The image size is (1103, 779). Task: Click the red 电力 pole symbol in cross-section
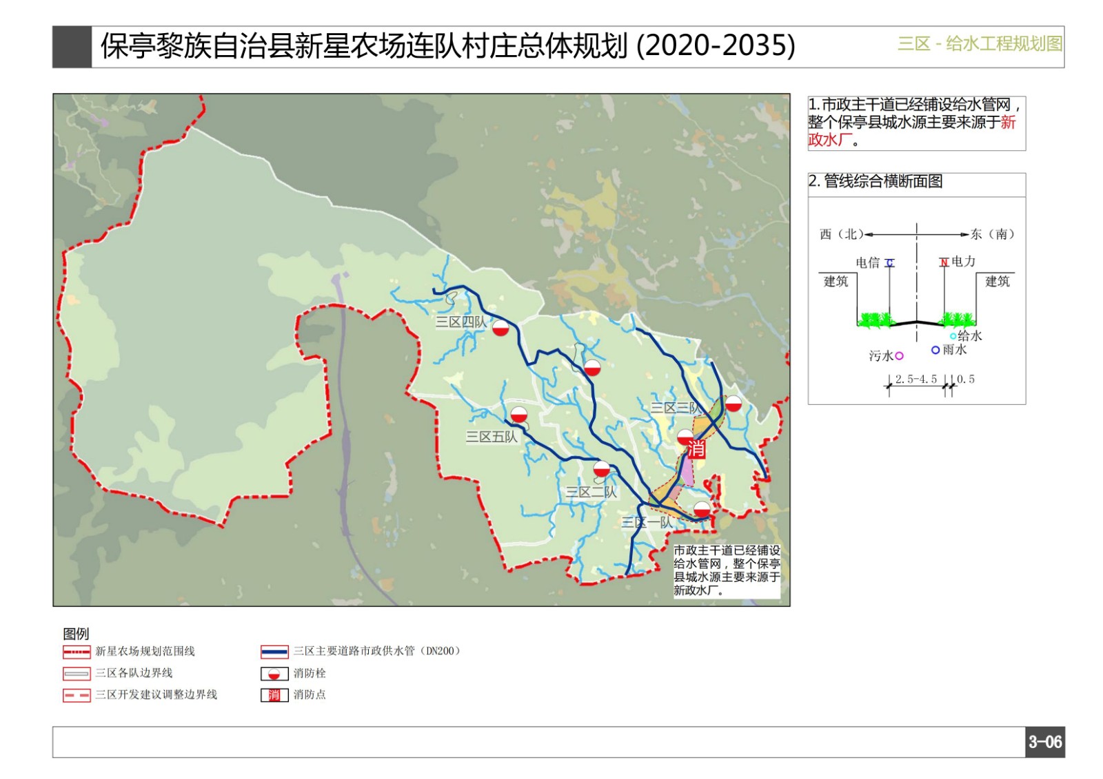point(944,262)
